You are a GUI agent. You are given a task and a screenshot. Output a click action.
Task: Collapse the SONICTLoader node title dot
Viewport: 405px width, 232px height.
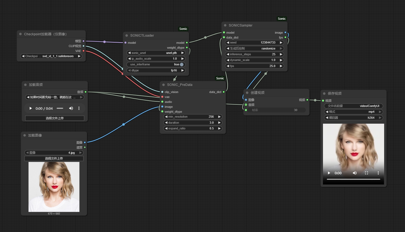point(127,36)
